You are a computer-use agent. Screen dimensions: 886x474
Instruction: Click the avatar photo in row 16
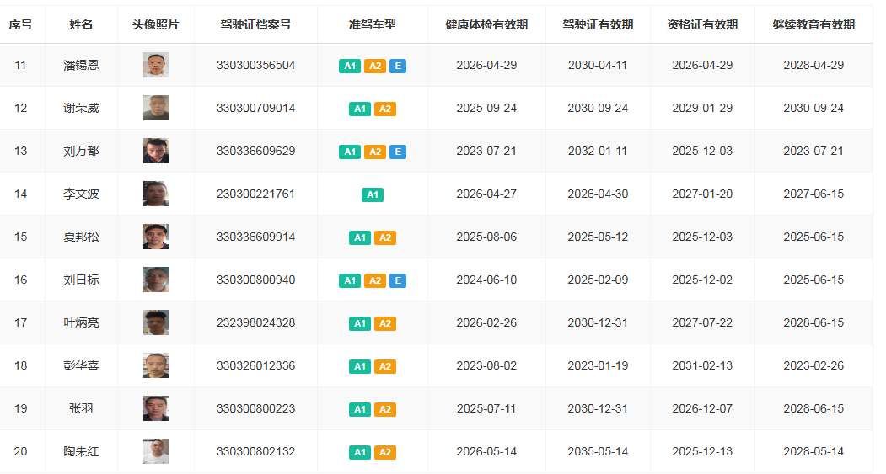click(155, 280)
